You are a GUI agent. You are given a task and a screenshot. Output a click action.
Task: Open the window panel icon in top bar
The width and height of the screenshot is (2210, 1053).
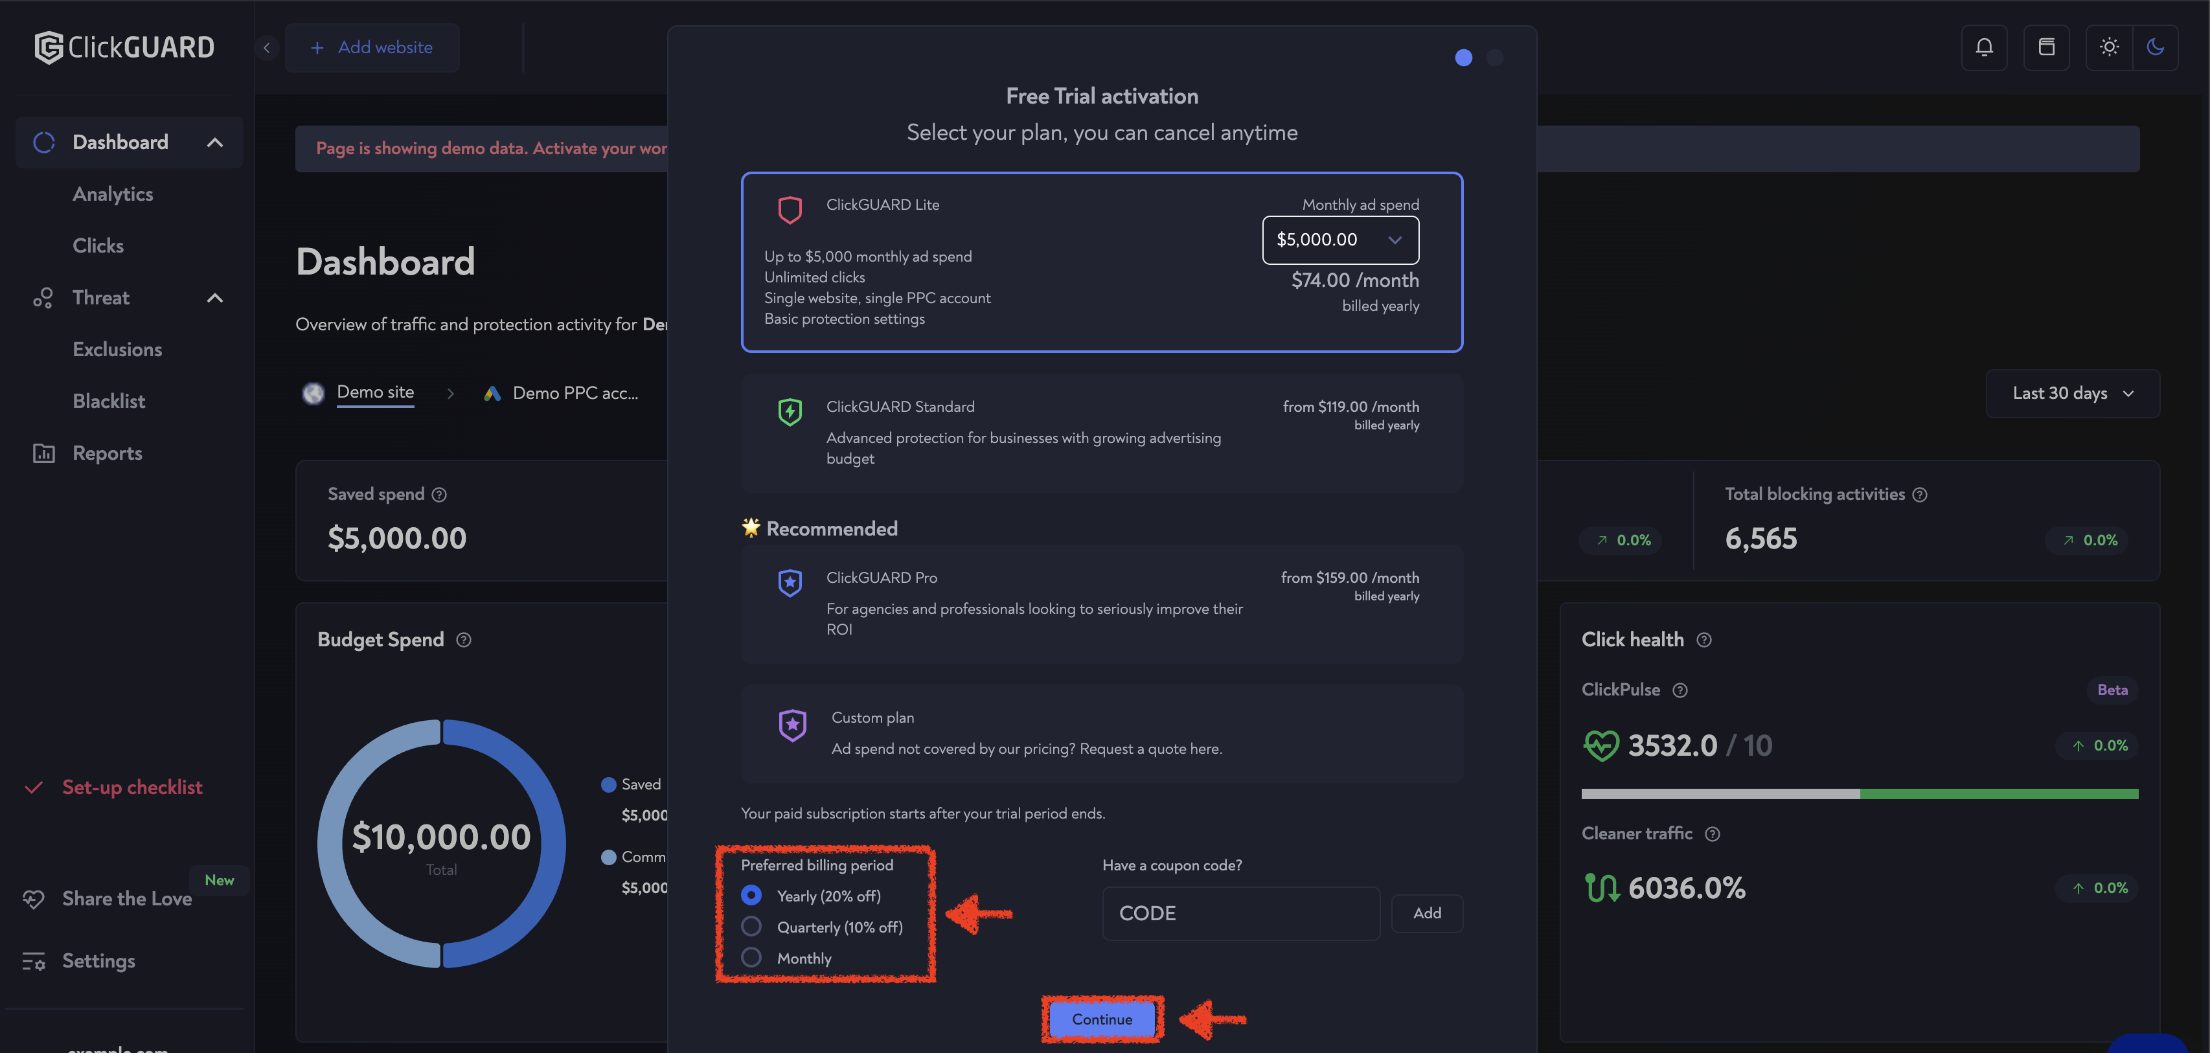2046,47
